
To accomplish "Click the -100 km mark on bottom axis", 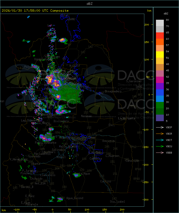I will pyautogui.click(x=17, y=210).
